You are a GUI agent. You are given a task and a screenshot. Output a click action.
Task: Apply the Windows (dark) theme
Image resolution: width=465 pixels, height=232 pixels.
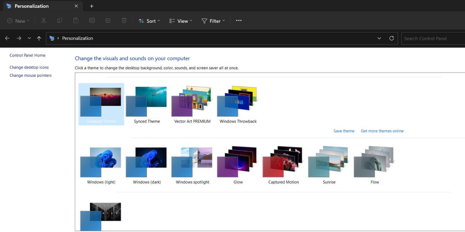(147, 165)
